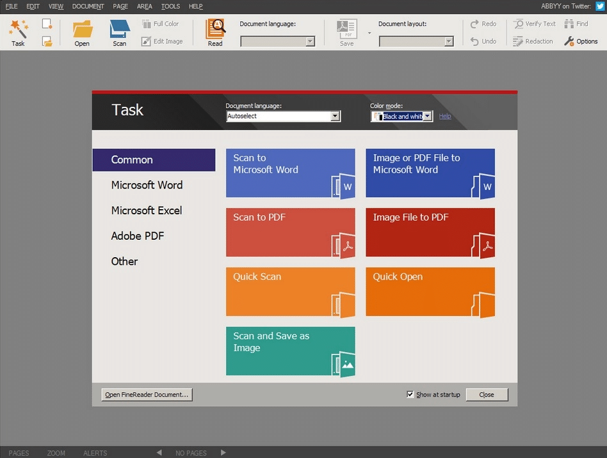Close the Task window with Close button

tap(487, 395)
